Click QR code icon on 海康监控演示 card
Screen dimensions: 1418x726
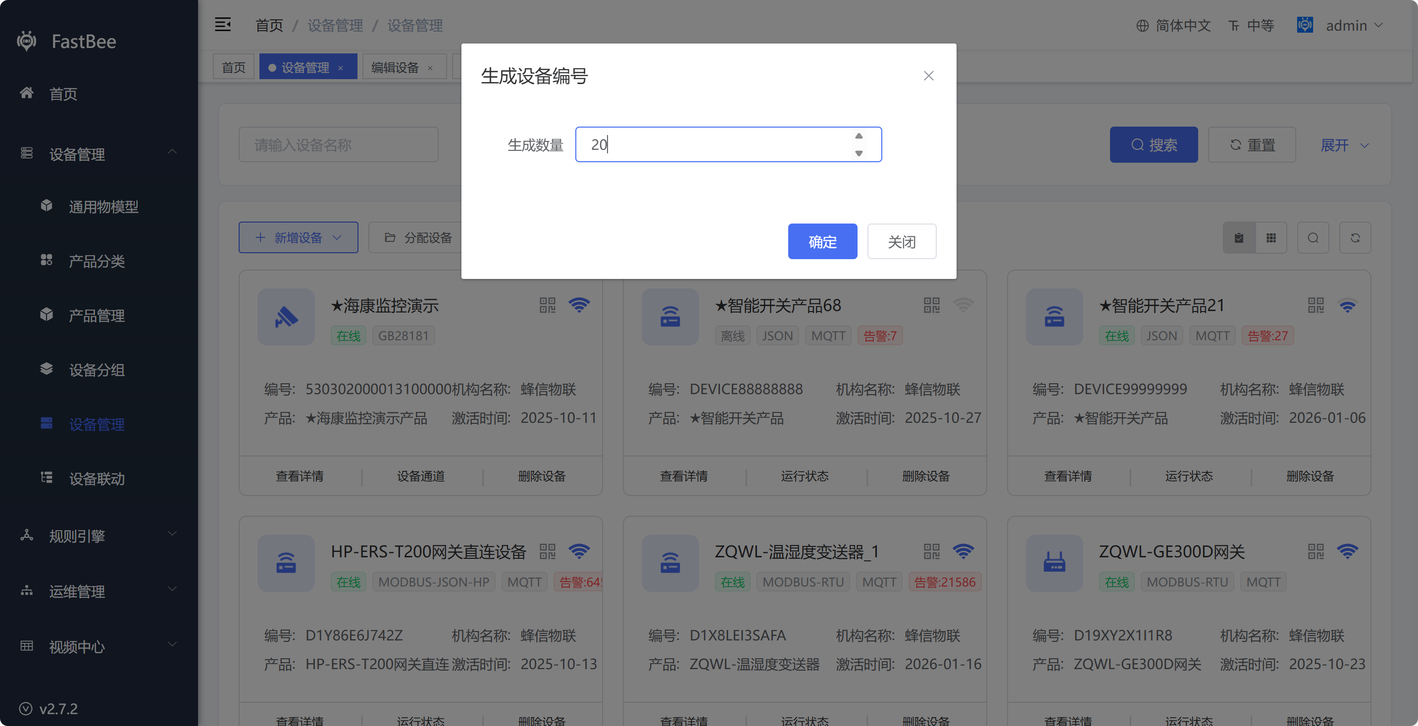pyautogui.click(x=547, y=305)
